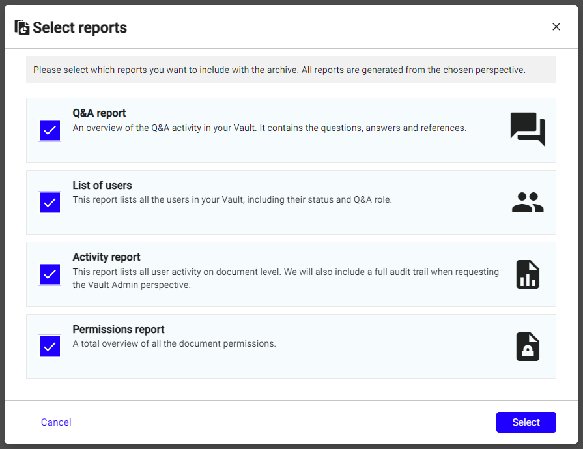Click the Select reports dialog title
583x449 pixels.
79,27
